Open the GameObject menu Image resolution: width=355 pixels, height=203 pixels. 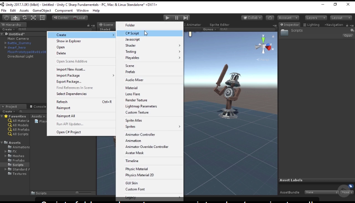(42, 10)
